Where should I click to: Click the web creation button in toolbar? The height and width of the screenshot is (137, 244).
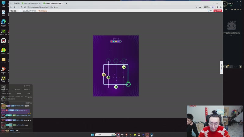pyautogui.click(x=207, y=7)
